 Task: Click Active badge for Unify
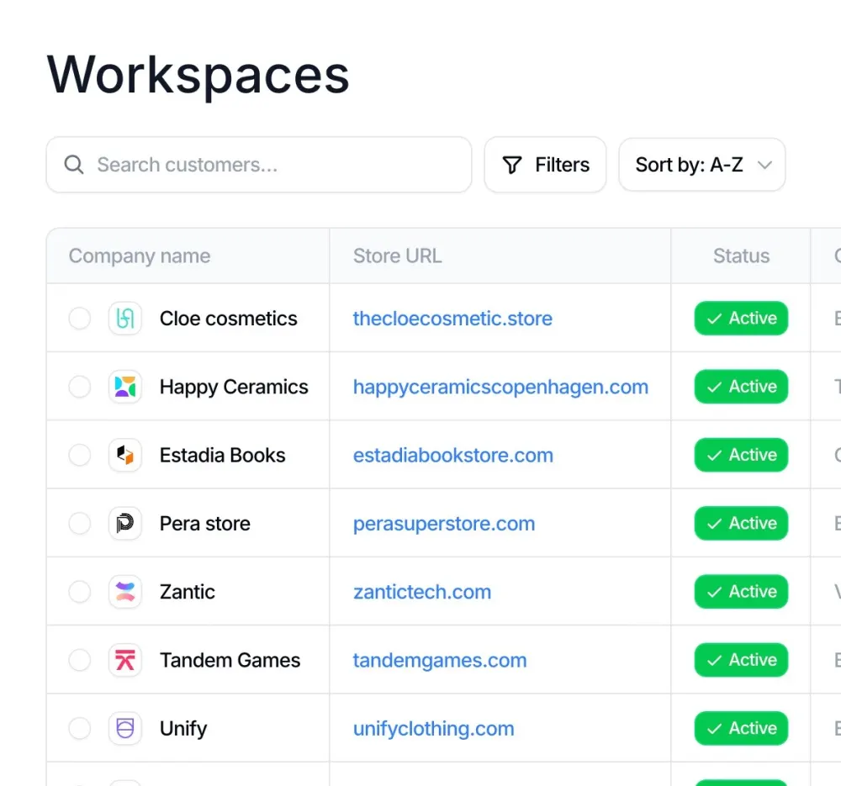741,729
